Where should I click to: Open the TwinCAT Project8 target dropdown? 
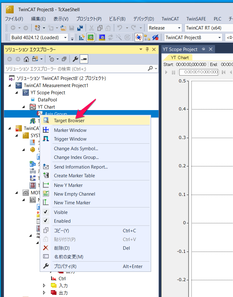point(193,38)
